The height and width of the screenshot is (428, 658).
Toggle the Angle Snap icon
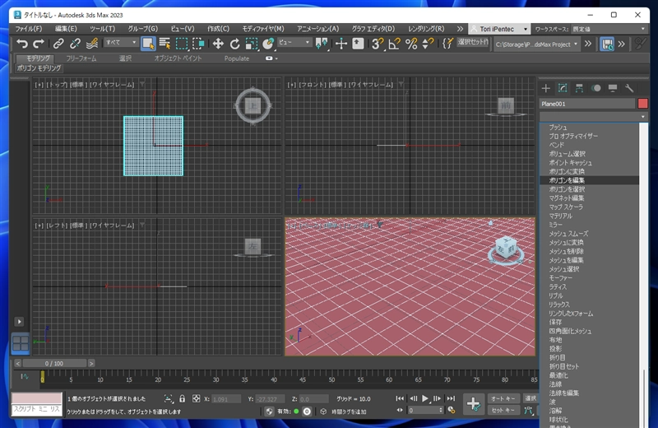tap(394, 44)
